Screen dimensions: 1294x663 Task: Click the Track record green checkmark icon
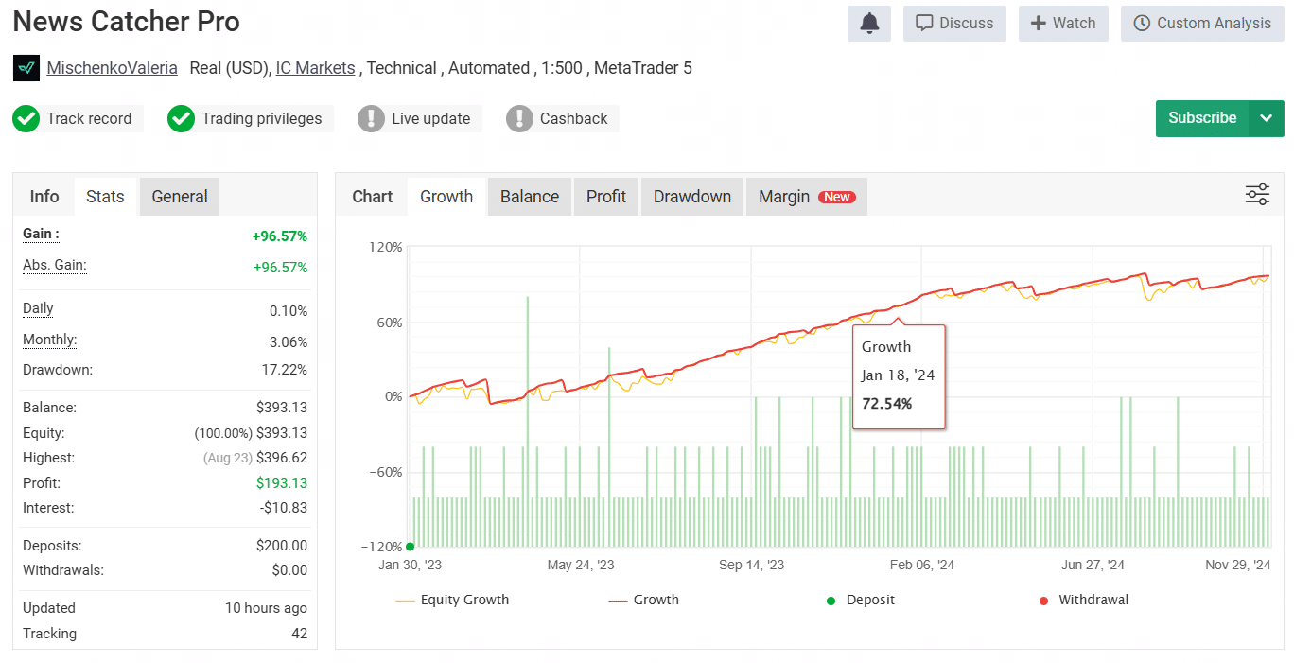tap(26, 119)
